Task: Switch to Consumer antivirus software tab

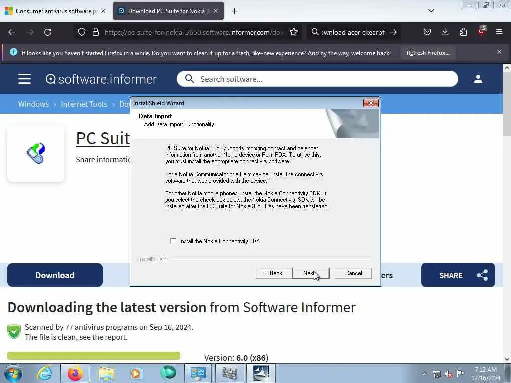Action: 55,11
